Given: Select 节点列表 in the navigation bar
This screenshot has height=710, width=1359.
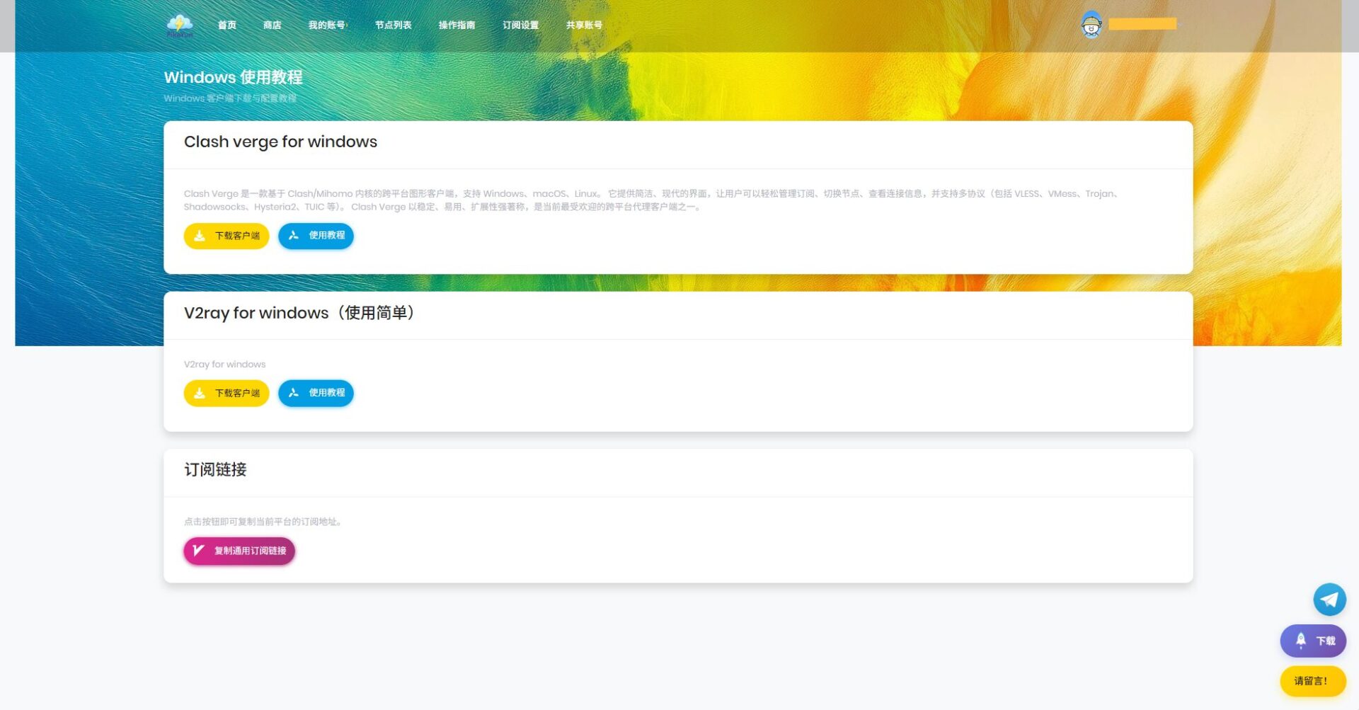Looking at the screenshot, I should click(x=394, y=23).
